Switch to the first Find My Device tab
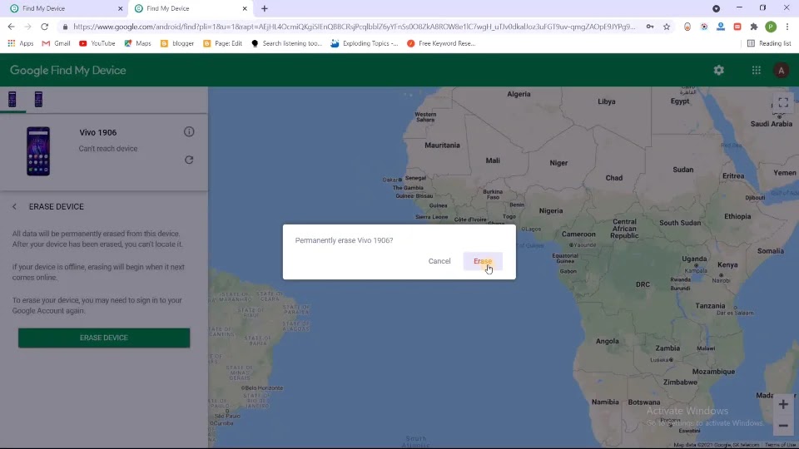This screenshot has height=449, width=799. pos(64,8)
